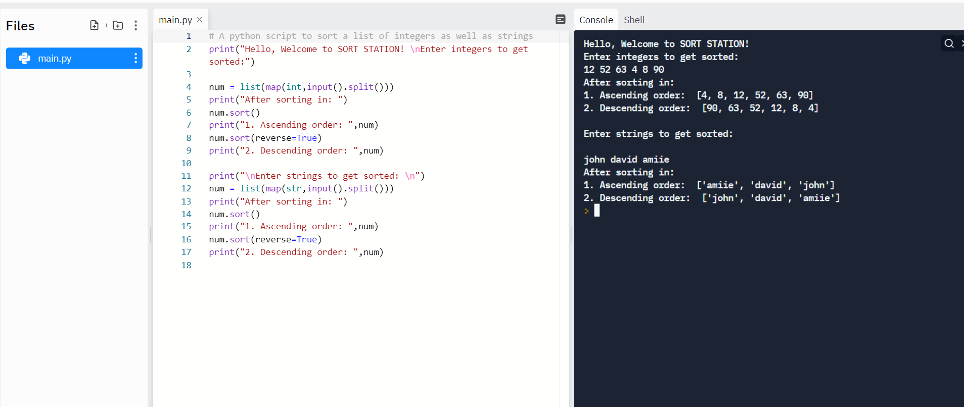Click "num.sort(reverse=True)" on line 8
Screen dimensions: 964x407
click(265, 138)
